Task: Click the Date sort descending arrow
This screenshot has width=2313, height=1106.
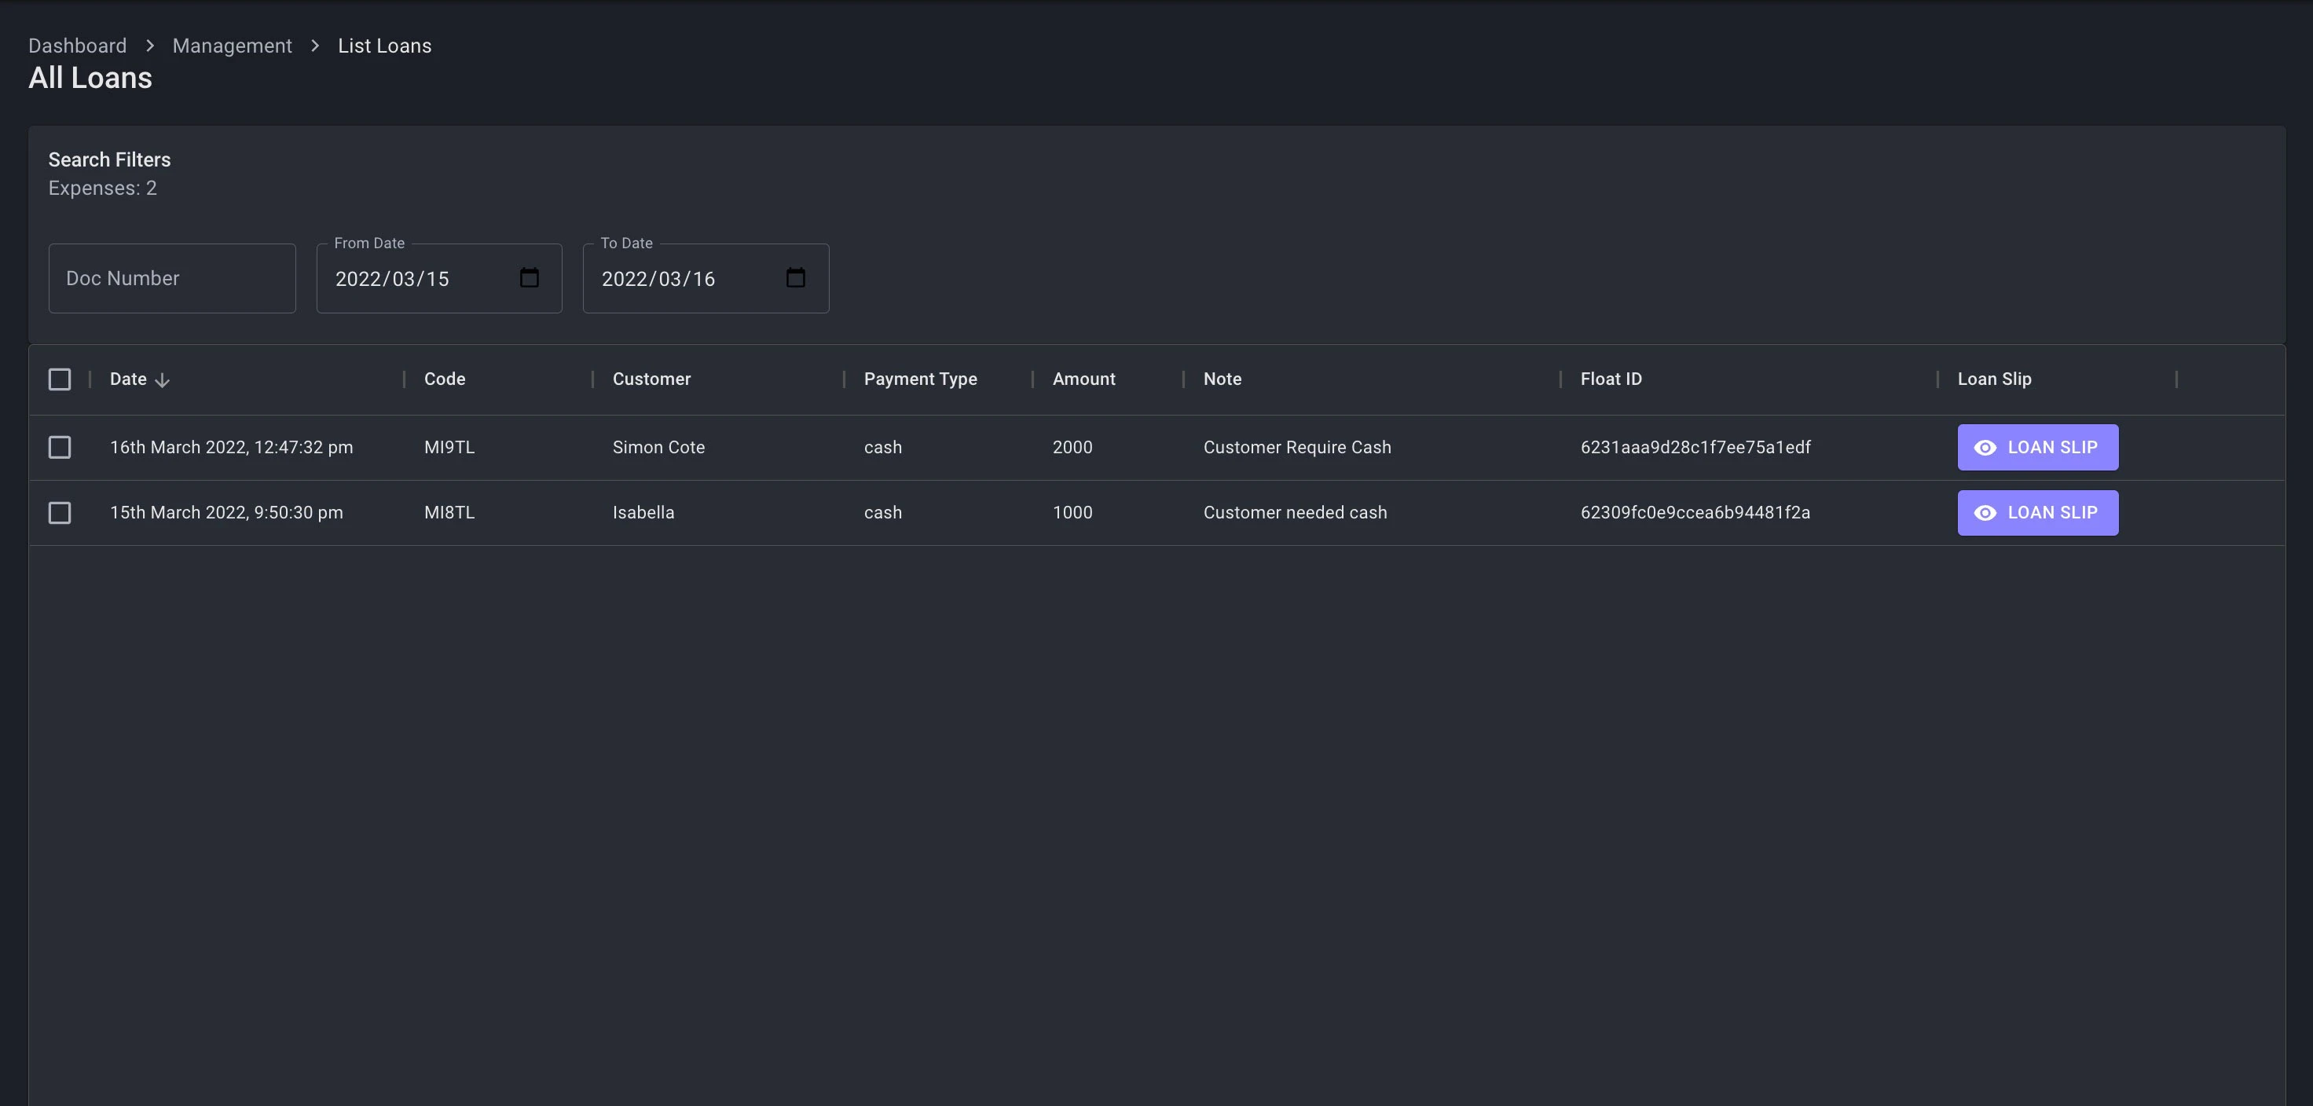Action: 163,379
